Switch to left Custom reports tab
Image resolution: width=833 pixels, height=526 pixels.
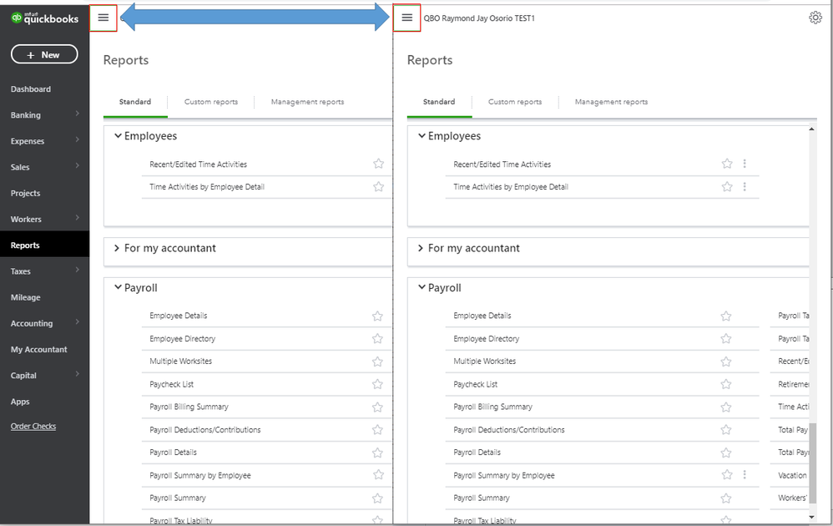tap(211, 102)
